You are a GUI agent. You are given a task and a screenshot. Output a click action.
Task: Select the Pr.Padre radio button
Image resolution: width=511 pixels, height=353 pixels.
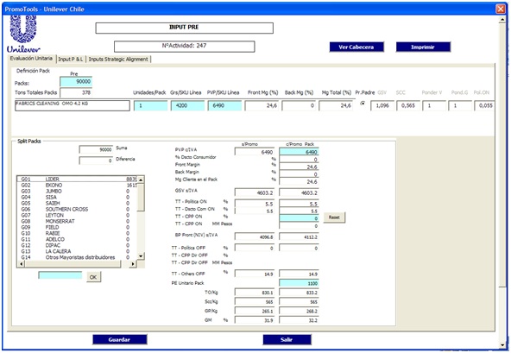pos(363,104)
